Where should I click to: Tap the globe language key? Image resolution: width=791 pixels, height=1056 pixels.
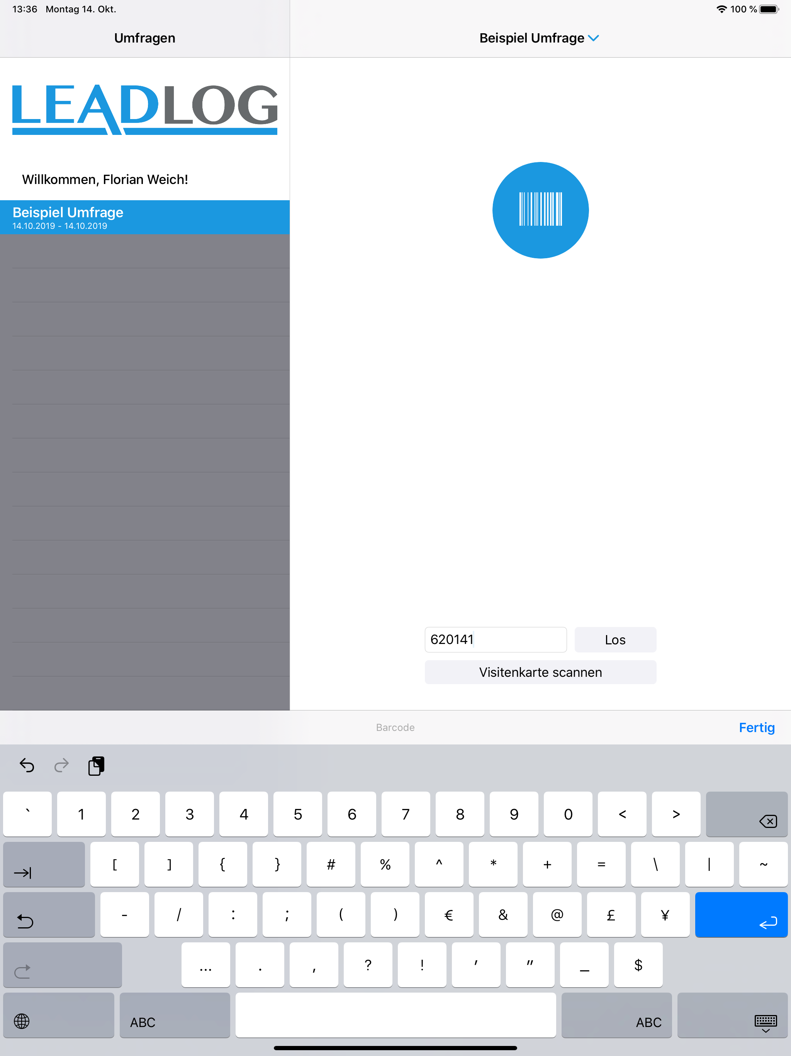point(59,1015)
